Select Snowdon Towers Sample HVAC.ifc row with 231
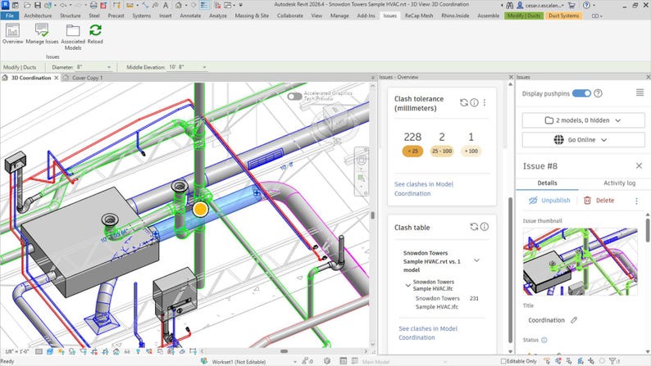The image size is (651, 366). pyautogui.click(x=447, y=303)
